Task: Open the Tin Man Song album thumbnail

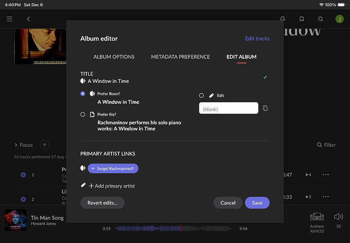Action: [x=15, y=220]
